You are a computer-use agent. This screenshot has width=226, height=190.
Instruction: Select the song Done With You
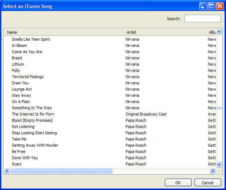click(x=25, y=158)
